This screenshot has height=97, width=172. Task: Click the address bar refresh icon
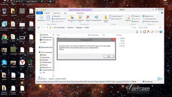(135, 27)
